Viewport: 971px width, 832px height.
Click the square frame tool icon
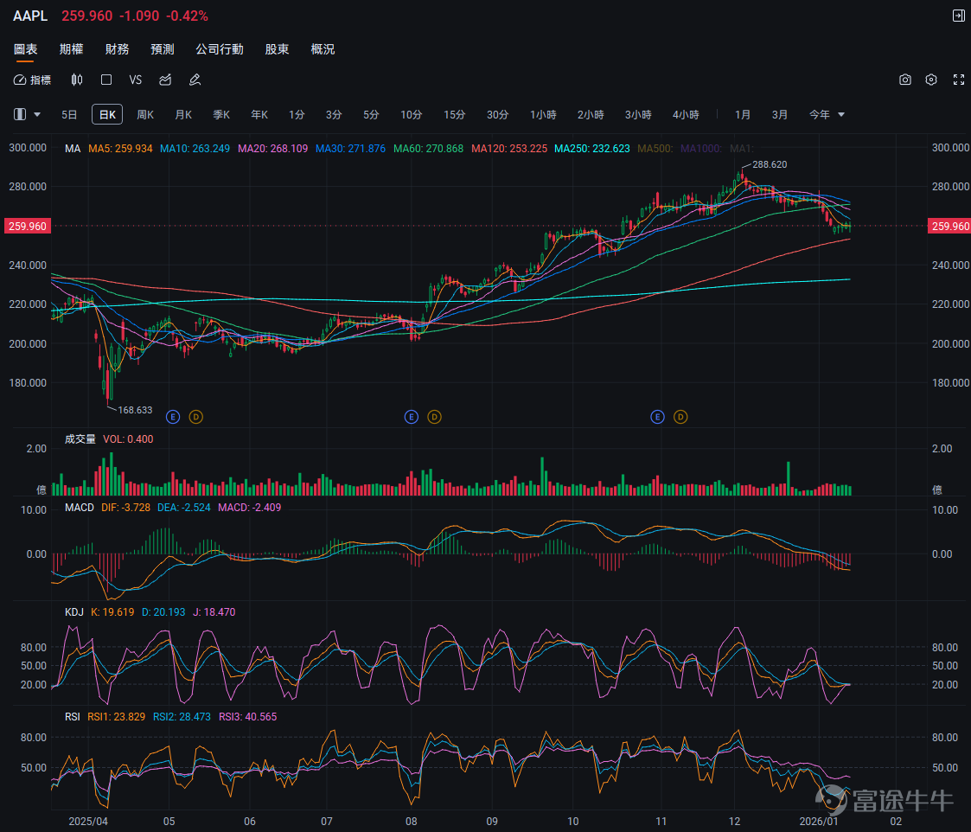[x=106, y=80]
